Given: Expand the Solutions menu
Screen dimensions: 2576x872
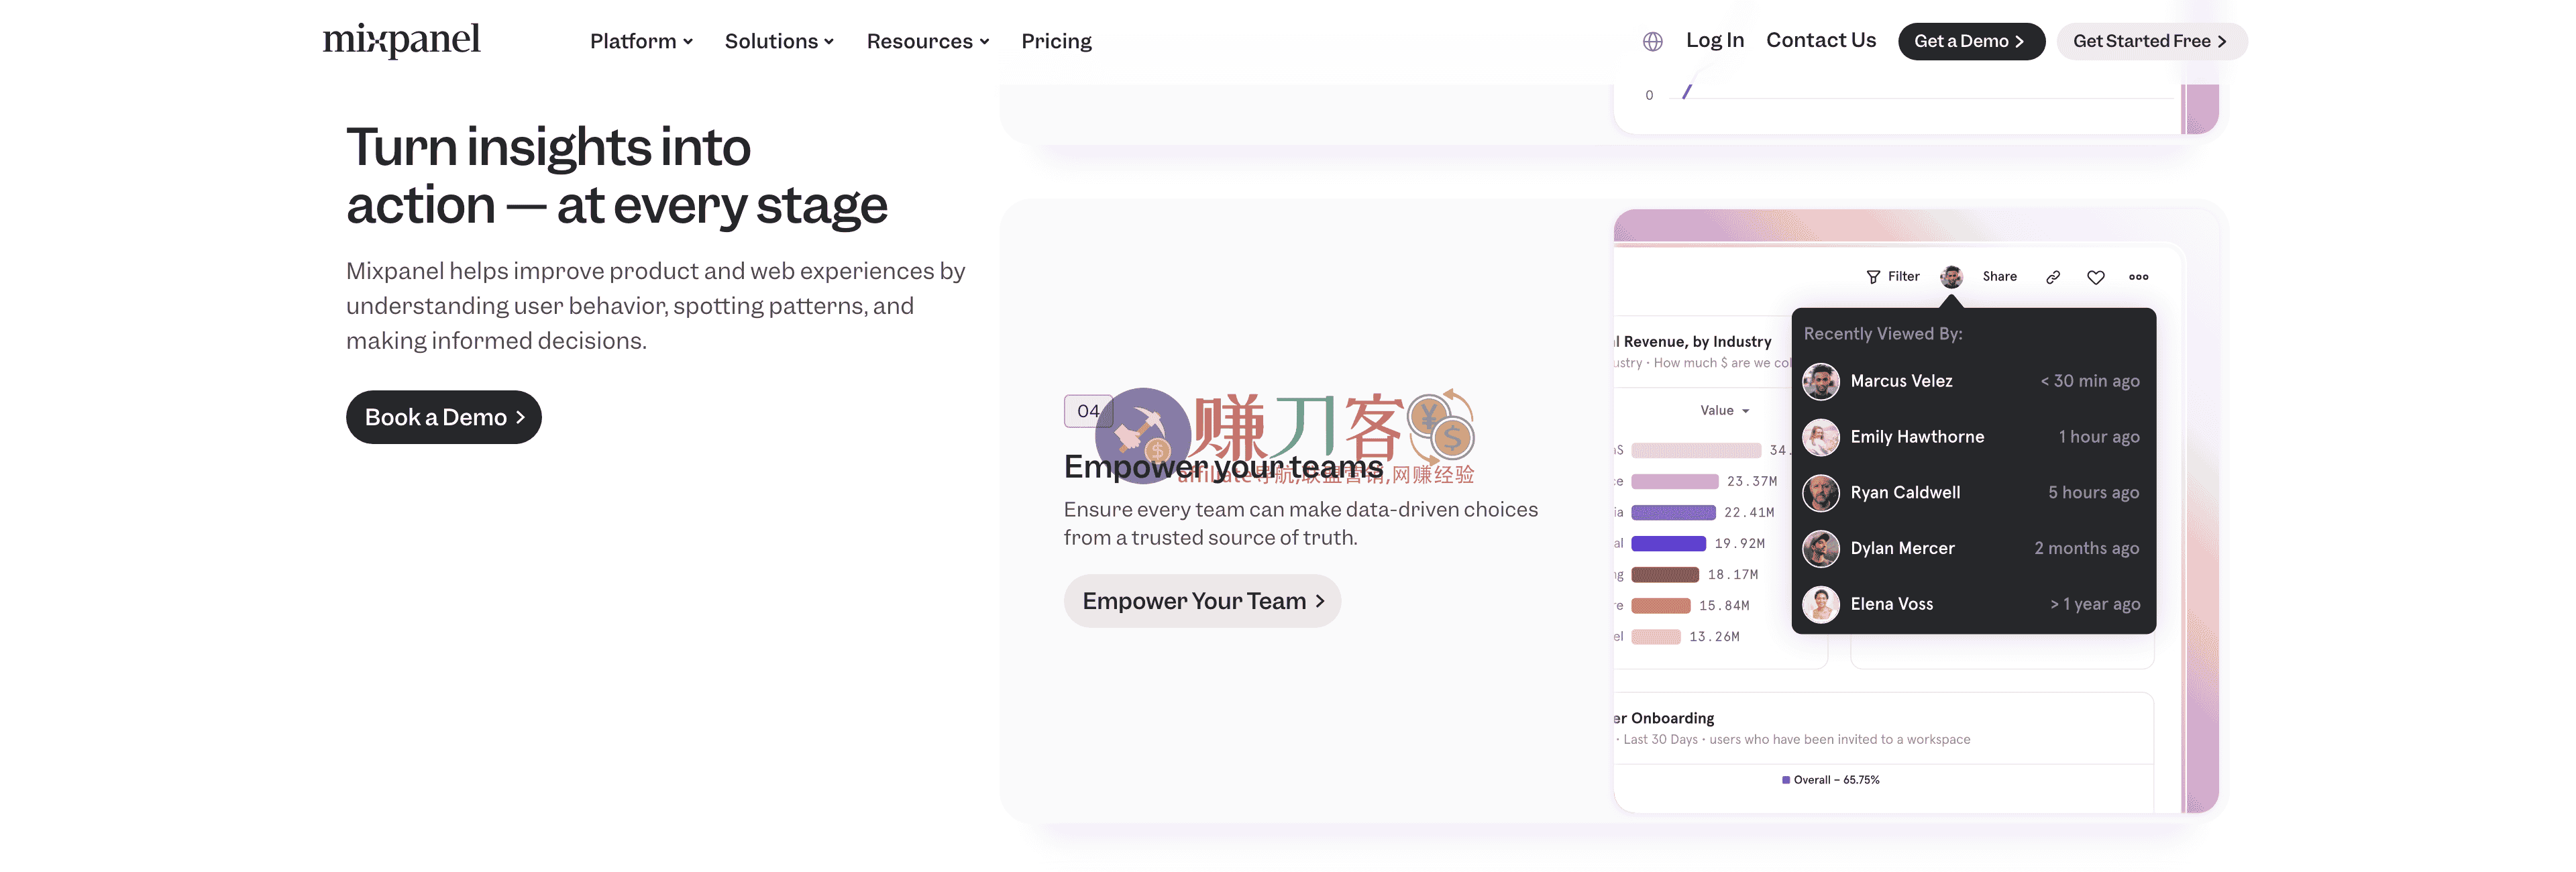Looking at the screenshot, I should [x=779, y=41].
